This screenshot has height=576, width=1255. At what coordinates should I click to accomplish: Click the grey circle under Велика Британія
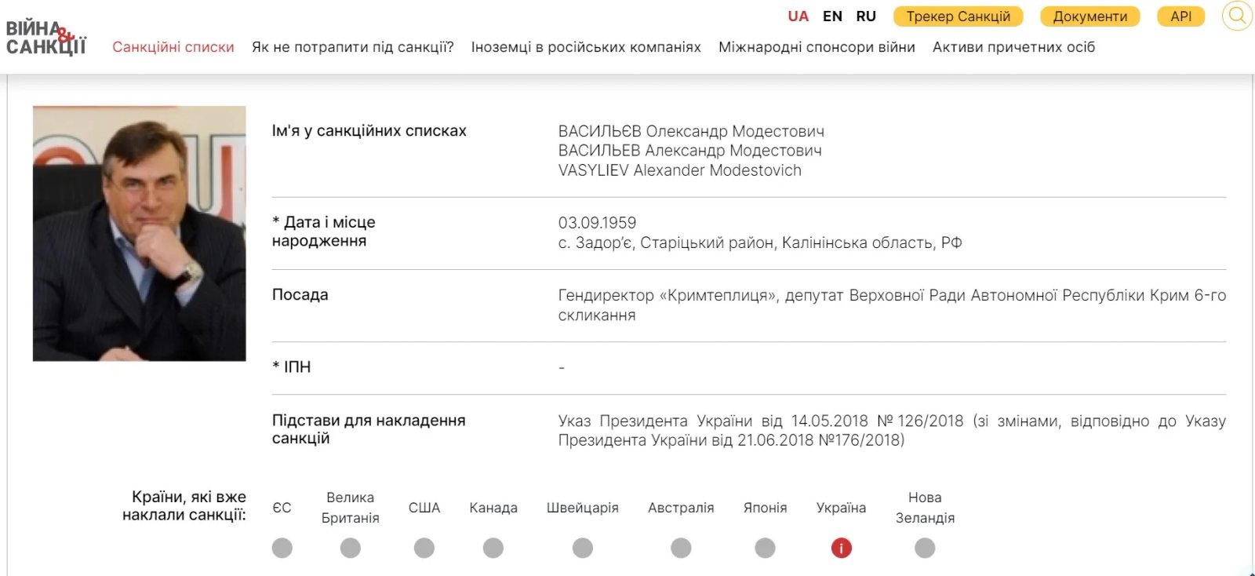coord(351,548)
